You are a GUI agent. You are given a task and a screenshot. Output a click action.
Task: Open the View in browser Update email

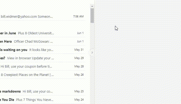[31, 58]
